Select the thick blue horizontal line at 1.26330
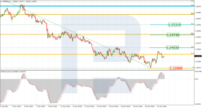 pyautogui.click(x=97, y=6)
